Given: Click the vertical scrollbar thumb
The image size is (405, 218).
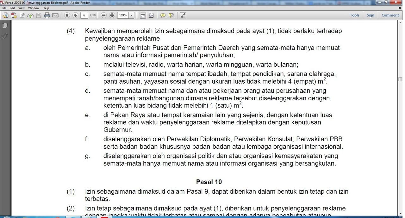Looking at the screenshot, I should (400, 79).
